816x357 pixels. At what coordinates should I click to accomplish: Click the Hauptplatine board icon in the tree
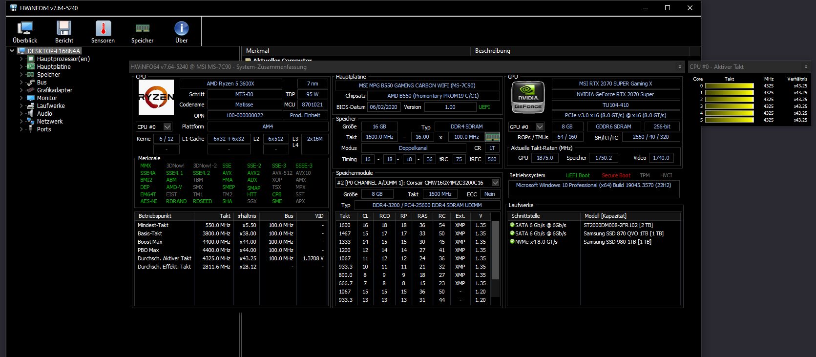(31, 66)
